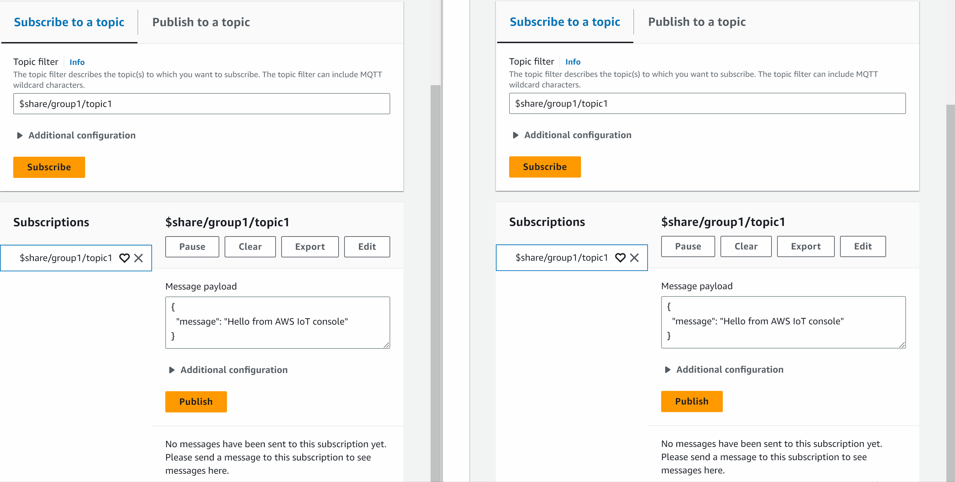Image resolution: width=955 pixels, height=482 pixels.
Task: Remove left subscription with X button
Action: pyautogui.click(x=139, y=258)
